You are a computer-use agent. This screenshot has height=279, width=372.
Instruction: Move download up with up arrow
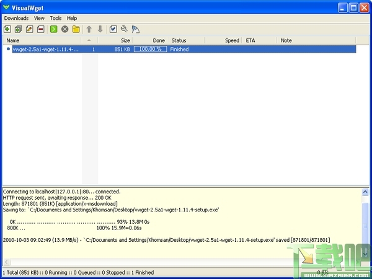[x=89, y=29]
